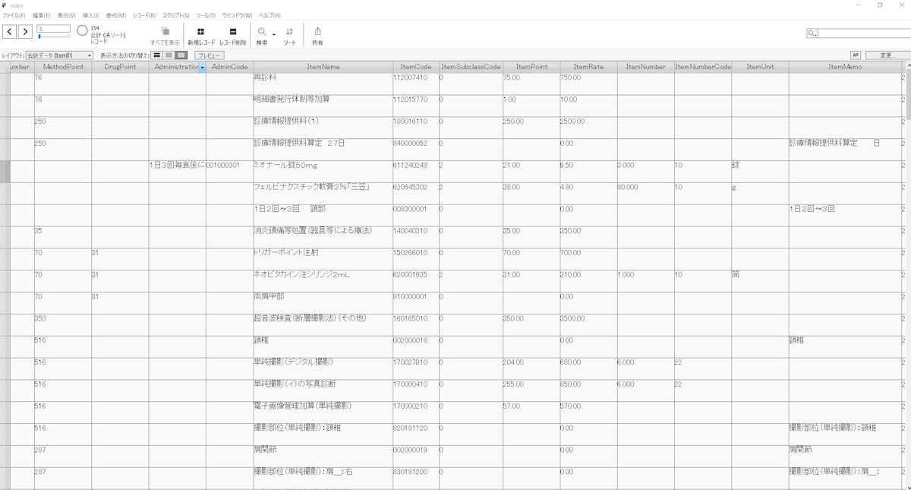Open the Administration column header dropdown arrow
Screen dimensions: 911x490
pos(203,67)
